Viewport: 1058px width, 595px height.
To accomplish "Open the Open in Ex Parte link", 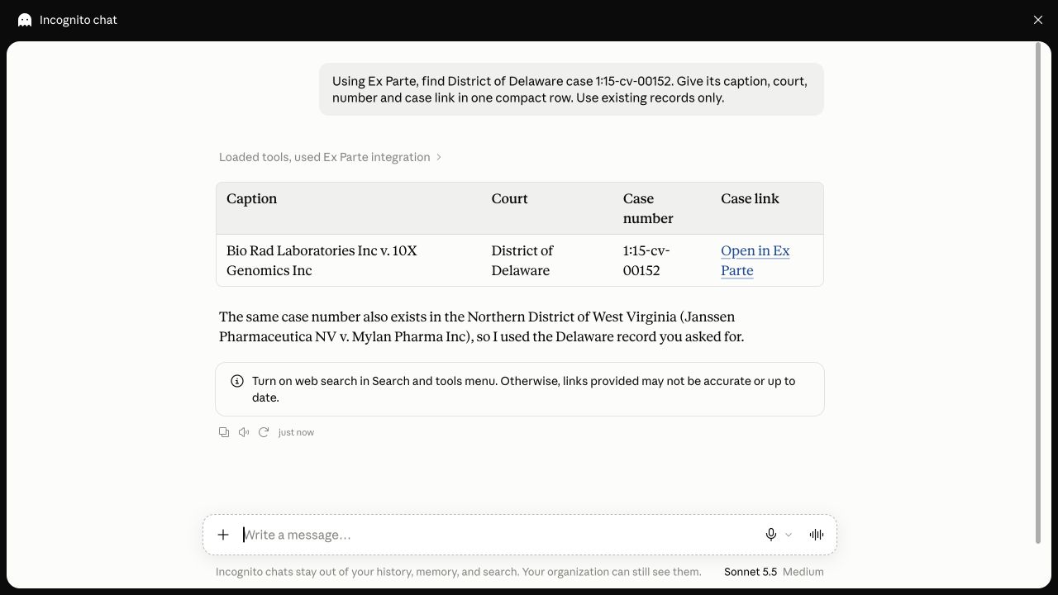I will (755, 260).
